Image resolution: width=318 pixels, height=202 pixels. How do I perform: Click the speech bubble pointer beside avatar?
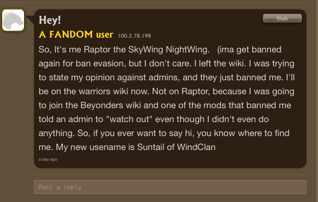tap(30, 19)
